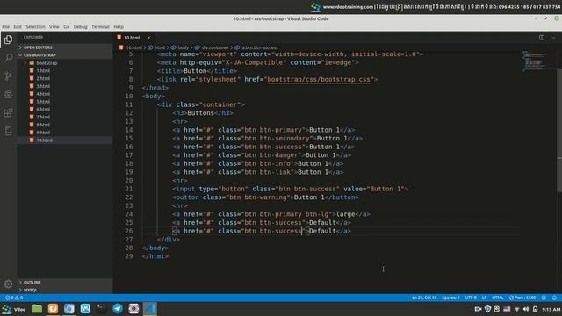Open the Manage gear in activity bar
This screenshot has width=562, height=316.
(x=8, y=284)
